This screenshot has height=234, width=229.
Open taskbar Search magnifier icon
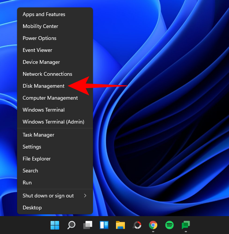coord(71,225)
